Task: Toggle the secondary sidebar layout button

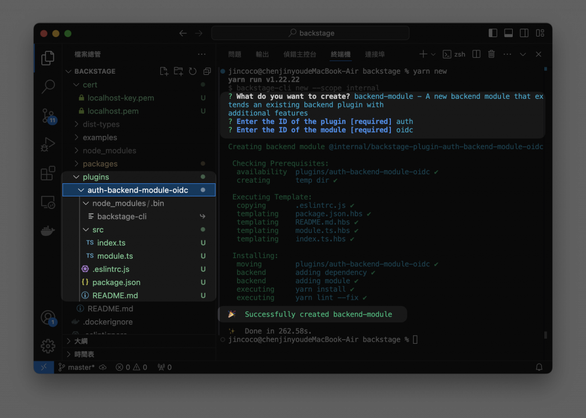Action: 524,33
